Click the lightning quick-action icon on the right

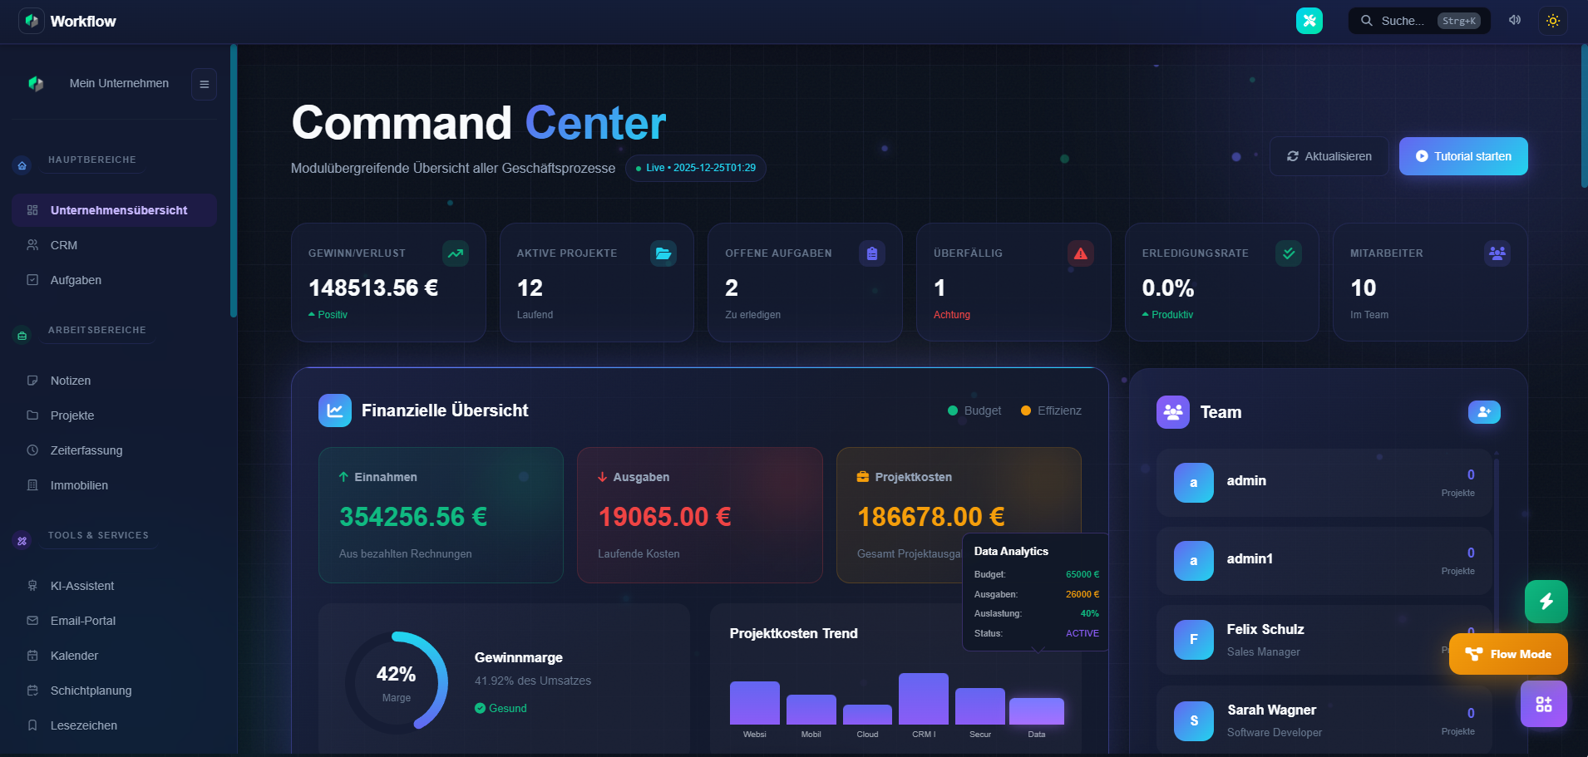[x=1546, y=601]
